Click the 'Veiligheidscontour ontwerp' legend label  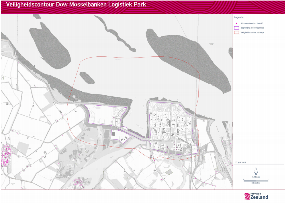[252, 33]
